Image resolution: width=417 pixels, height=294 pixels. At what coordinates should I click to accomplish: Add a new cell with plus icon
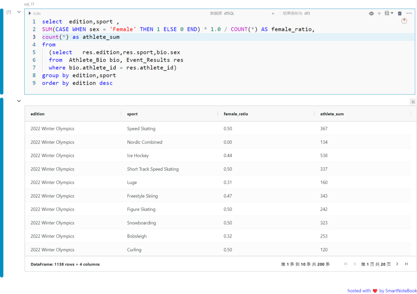(x=379, y=13)
